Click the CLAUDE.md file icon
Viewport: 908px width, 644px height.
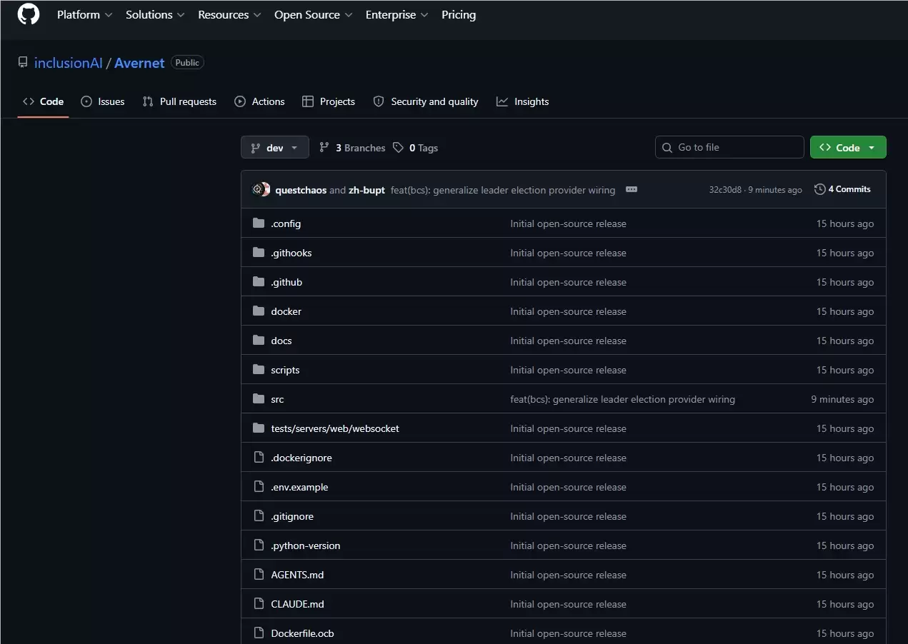pos(259,604)
